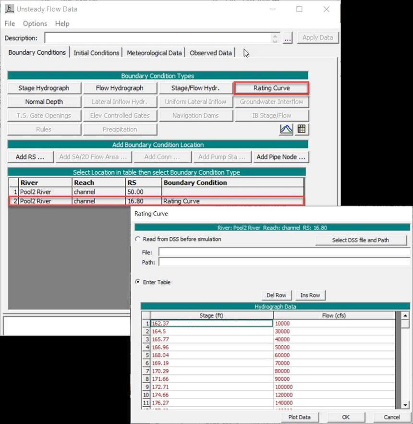Select the stage cell 162.37
Image resolution: width=413 pixels, height=424 pixels.
tap(211, 324)
